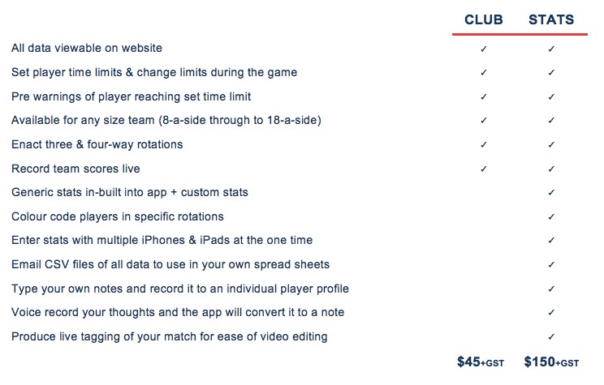Click CLUB checkmark for Record team scores live
This screenshot has height=385, width=604.
[x=484, y=169]
